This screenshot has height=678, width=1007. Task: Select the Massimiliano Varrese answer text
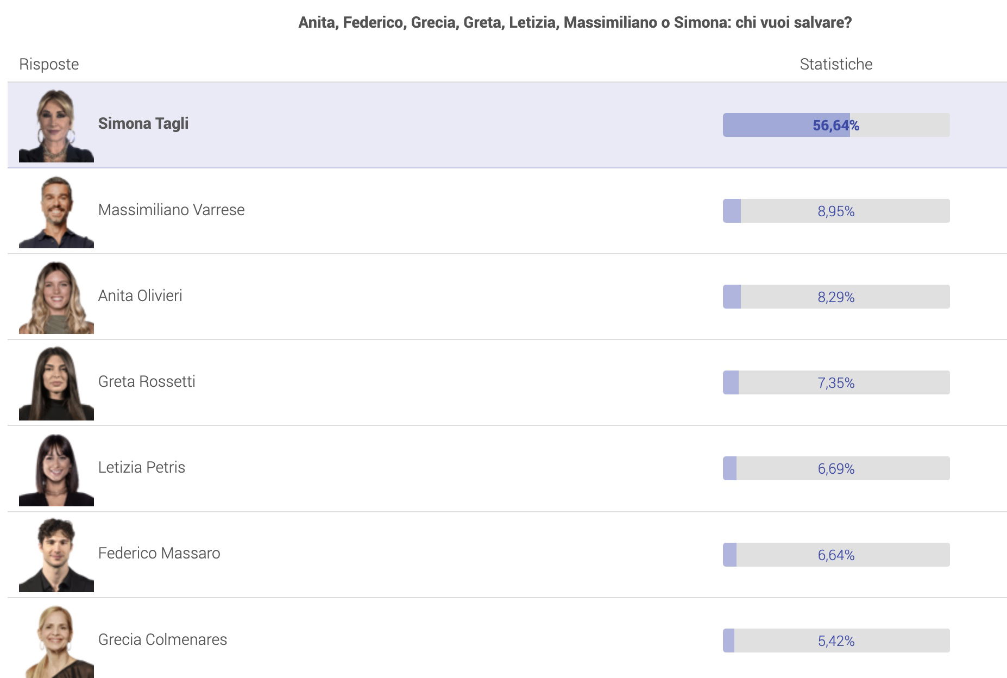(171, 210)
